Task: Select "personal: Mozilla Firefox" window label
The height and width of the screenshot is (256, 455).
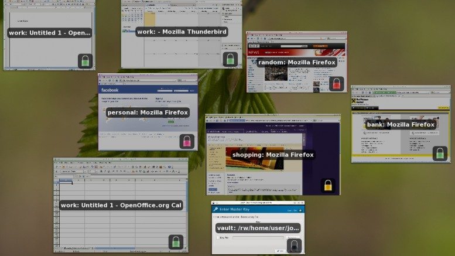Action: [148, 112]
